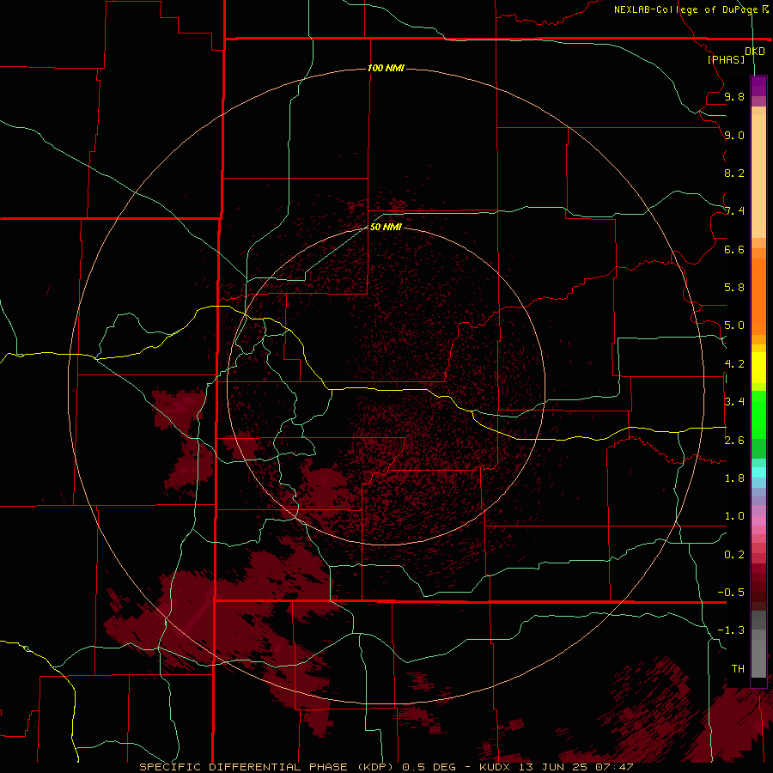Click the 9.8 scale value
Screen dimensions: 773x773
pos(734,96)
